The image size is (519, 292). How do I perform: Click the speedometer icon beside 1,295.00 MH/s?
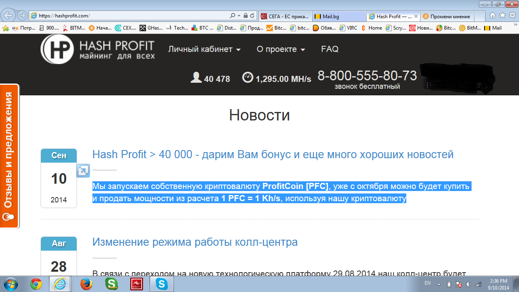pos(247,77)
